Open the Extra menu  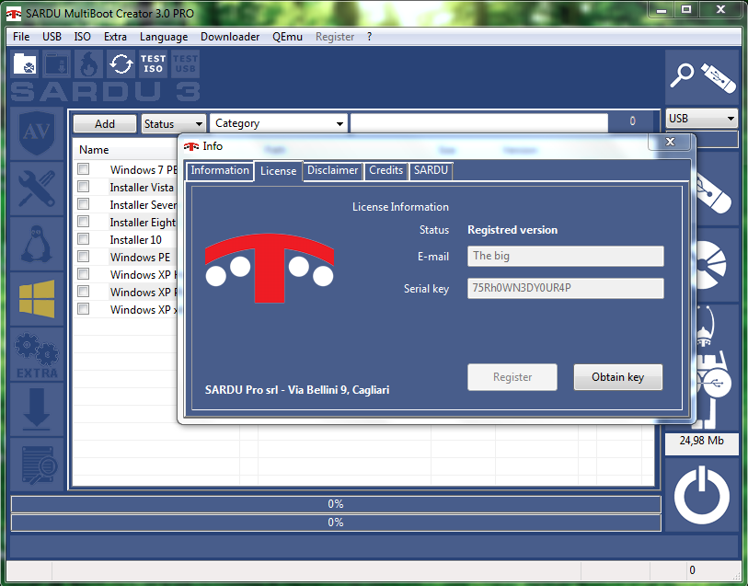115,37
